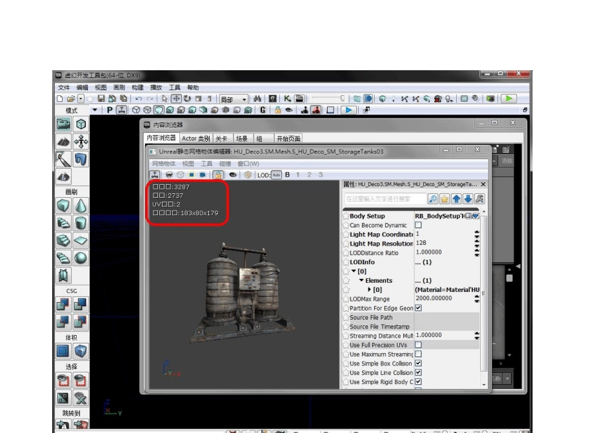Select the cone brush builder

81,206
